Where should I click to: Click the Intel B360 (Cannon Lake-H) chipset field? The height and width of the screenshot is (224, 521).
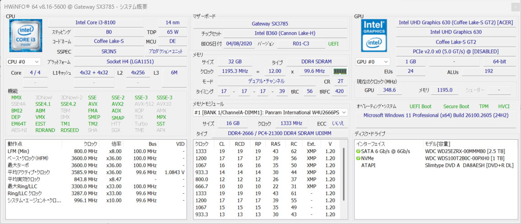285,33
